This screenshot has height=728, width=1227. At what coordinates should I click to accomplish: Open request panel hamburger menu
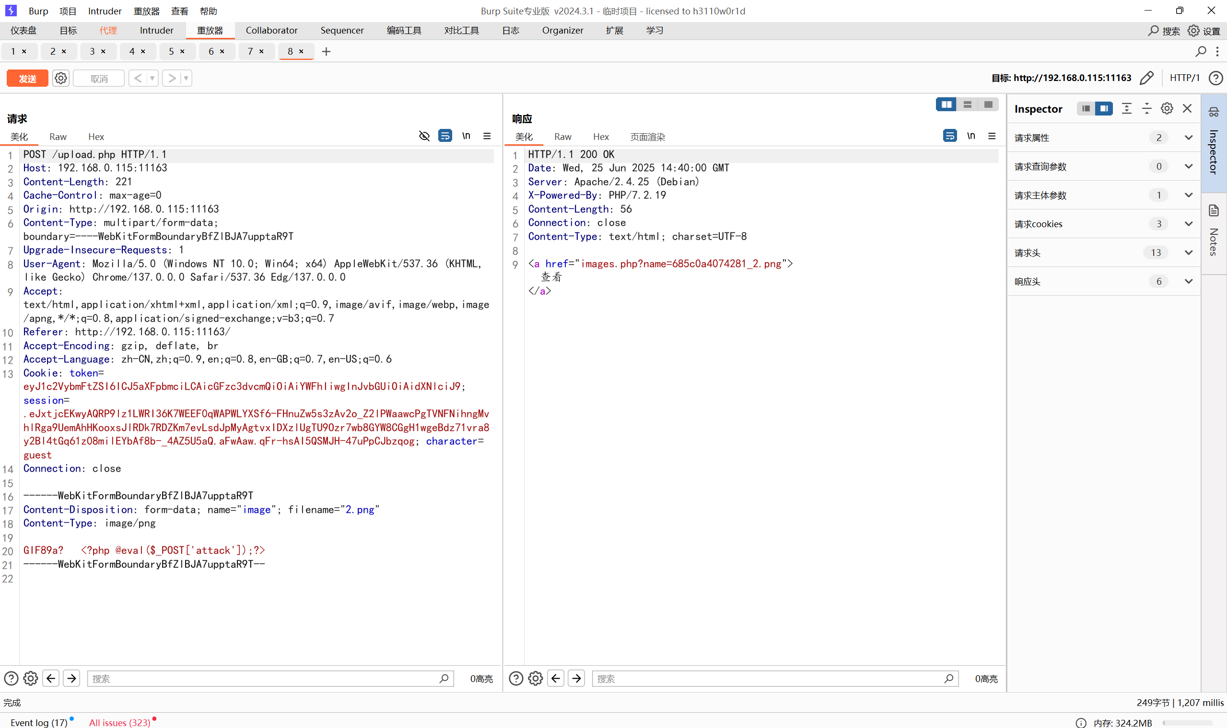point(487,136)
